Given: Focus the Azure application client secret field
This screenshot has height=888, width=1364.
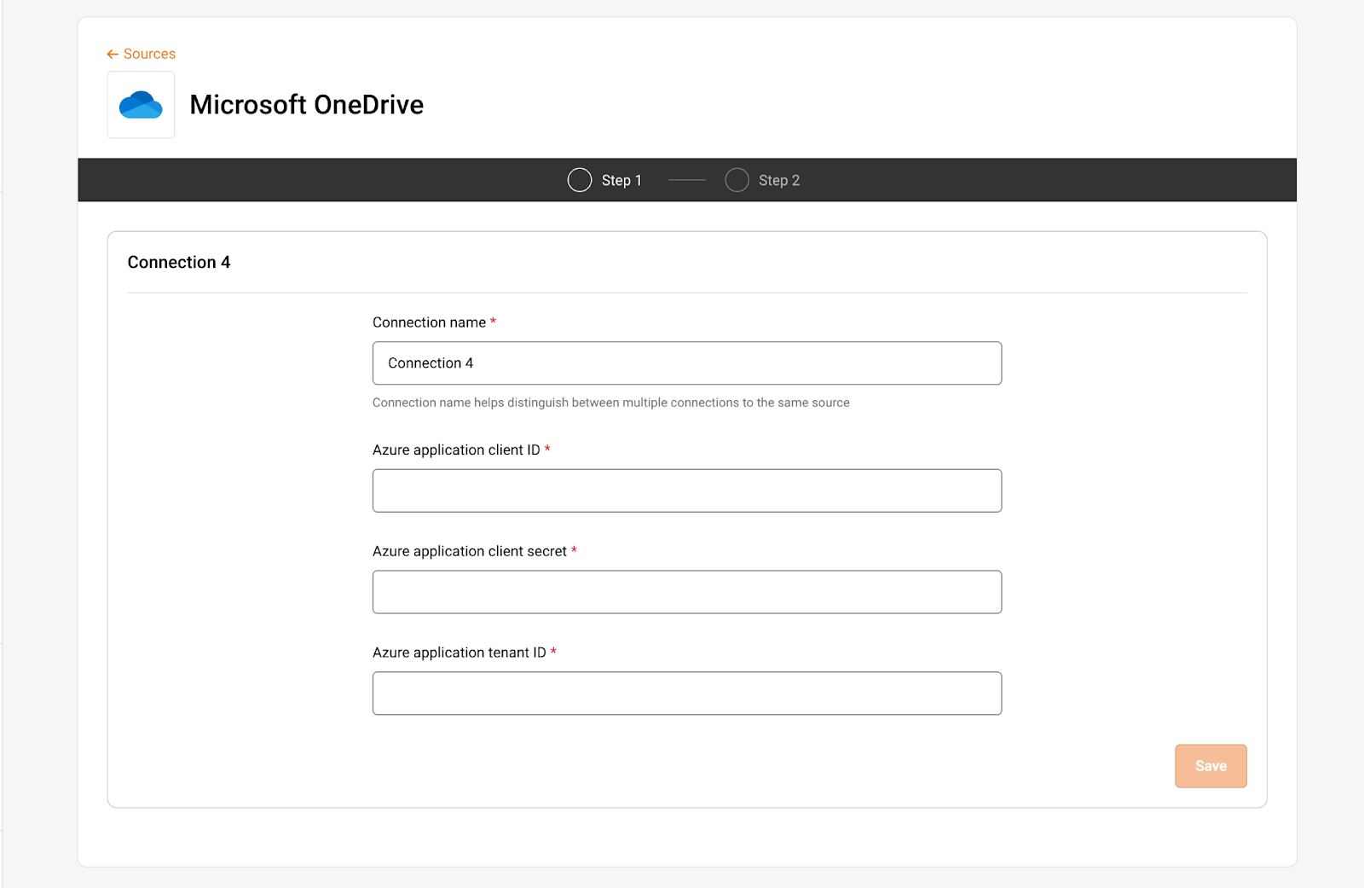Looking at the screenshot, I should point(686,592).
